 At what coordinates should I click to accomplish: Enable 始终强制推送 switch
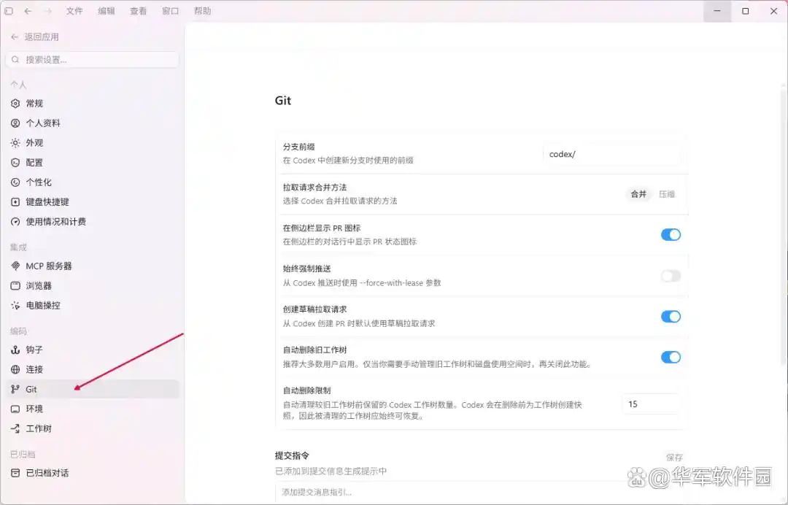671,276
